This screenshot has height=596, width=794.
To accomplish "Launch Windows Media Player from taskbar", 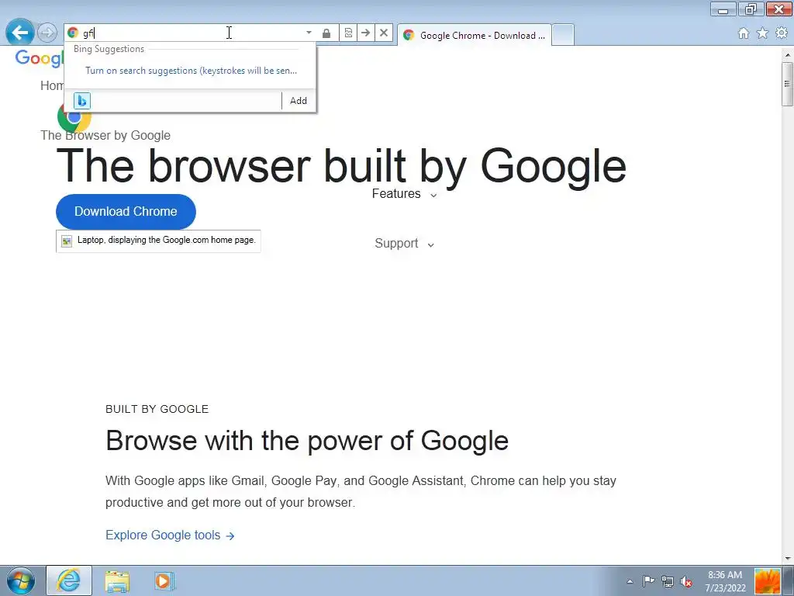I will pos(164,581).
